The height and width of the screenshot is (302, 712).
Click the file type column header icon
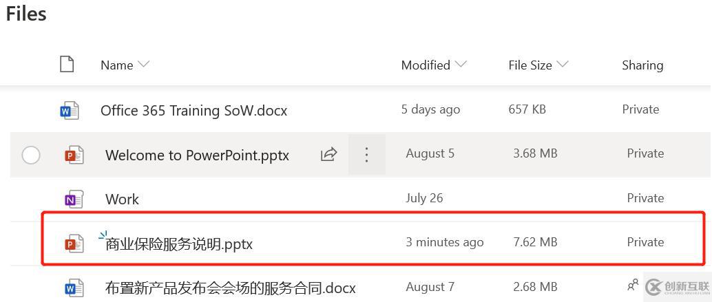[67, 65]
